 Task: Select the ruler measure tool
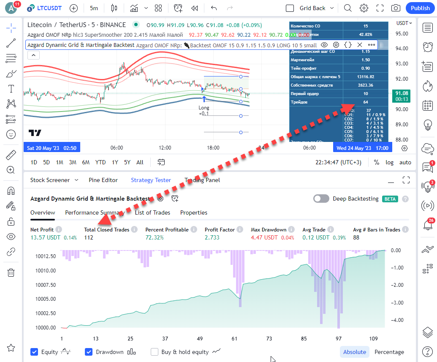(11, 155)
